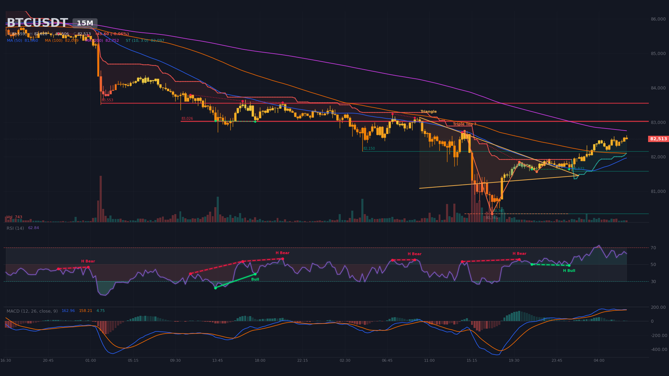The width and height of the screenshot is (669, 376).
Task: Click the 83,553 resistance level label
Action: tap(107, 100)
